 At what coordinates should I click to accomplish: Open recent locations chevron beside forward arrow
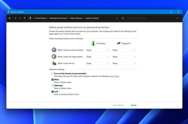click(20, 18)
